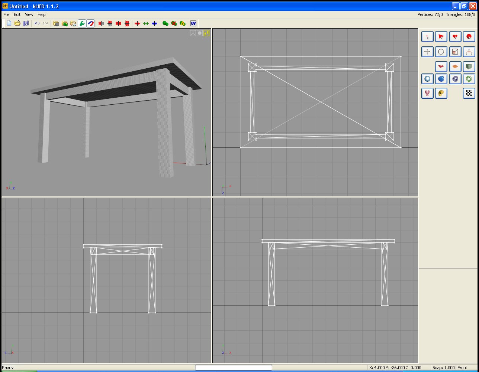Click the Snap: 1.000 status entry
The width and height of the screenshot is (479, 372).
coord(443,368)
